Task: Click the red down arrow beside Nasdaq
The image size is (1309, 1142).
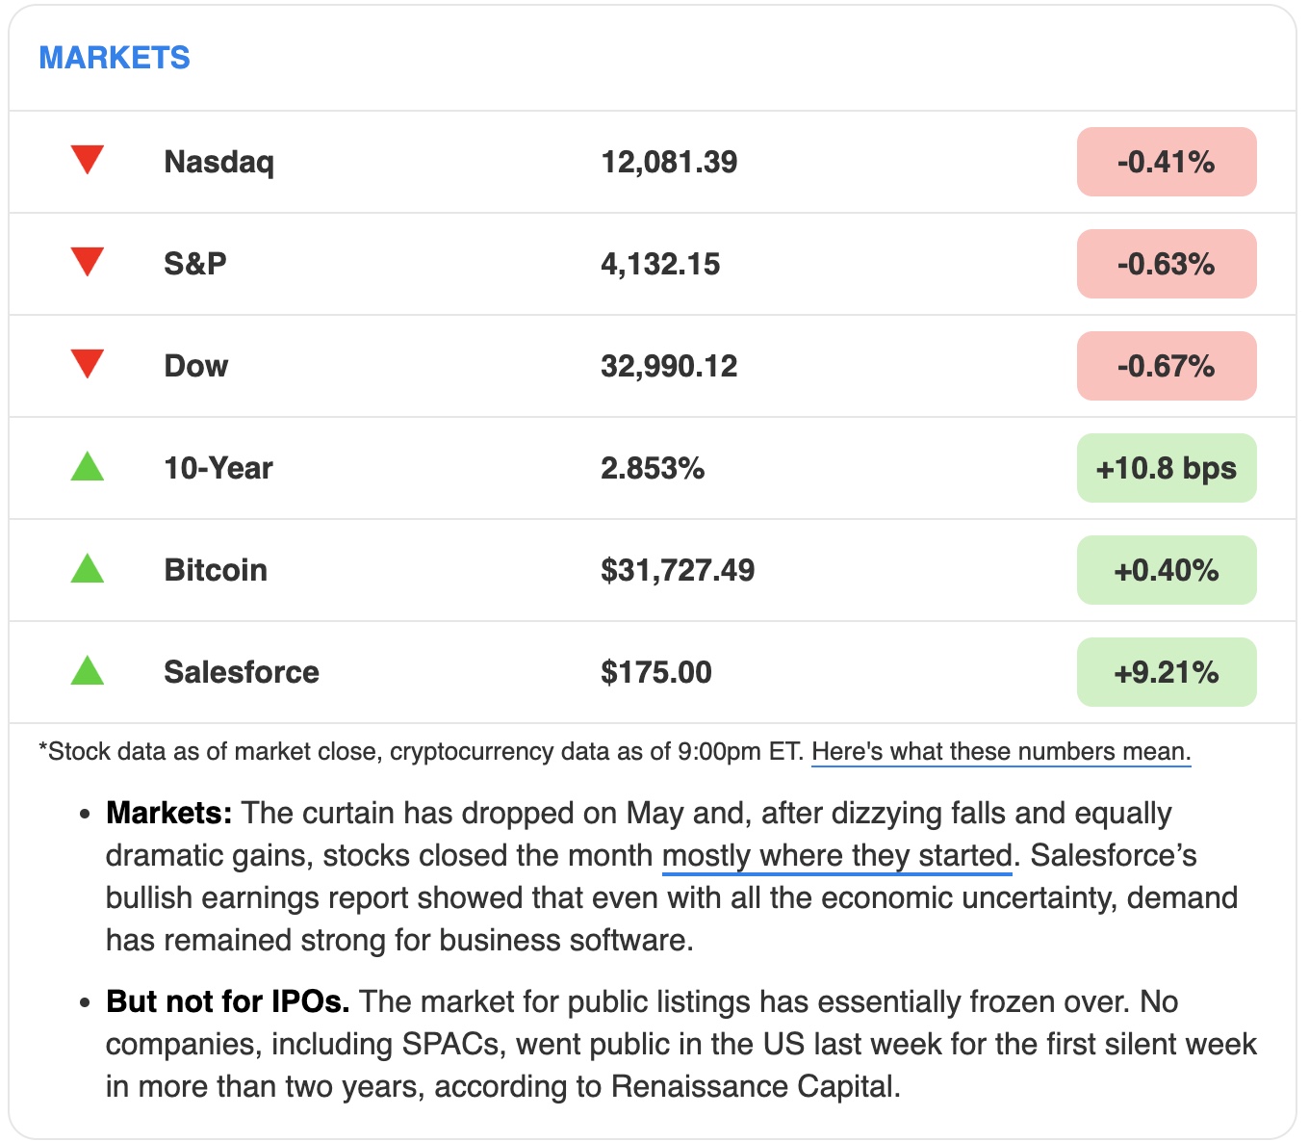Action: click(88, 160)
